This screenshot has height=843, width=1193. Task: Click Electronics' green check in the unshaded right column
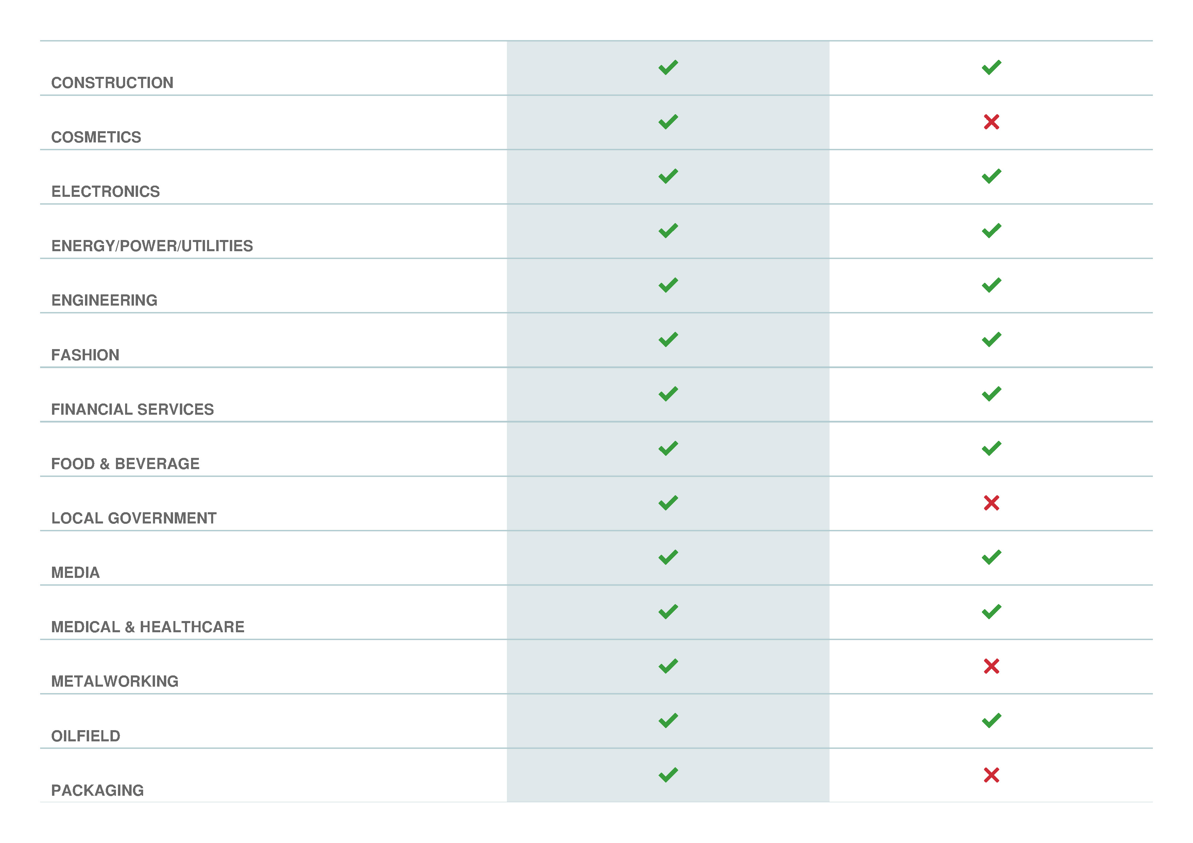(x=991, y=176)
